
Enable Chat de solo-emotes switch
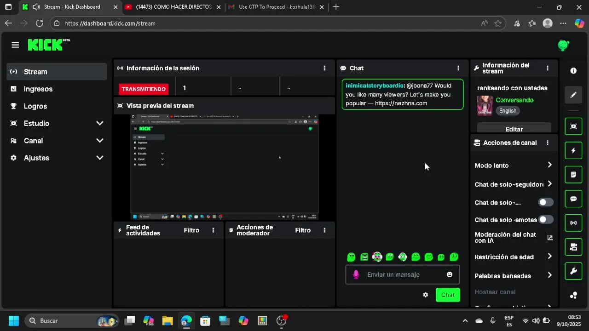[545, 220]
